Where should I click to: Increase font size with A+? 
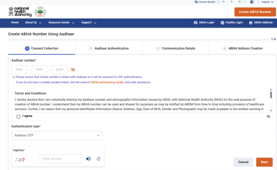(240, 2)
